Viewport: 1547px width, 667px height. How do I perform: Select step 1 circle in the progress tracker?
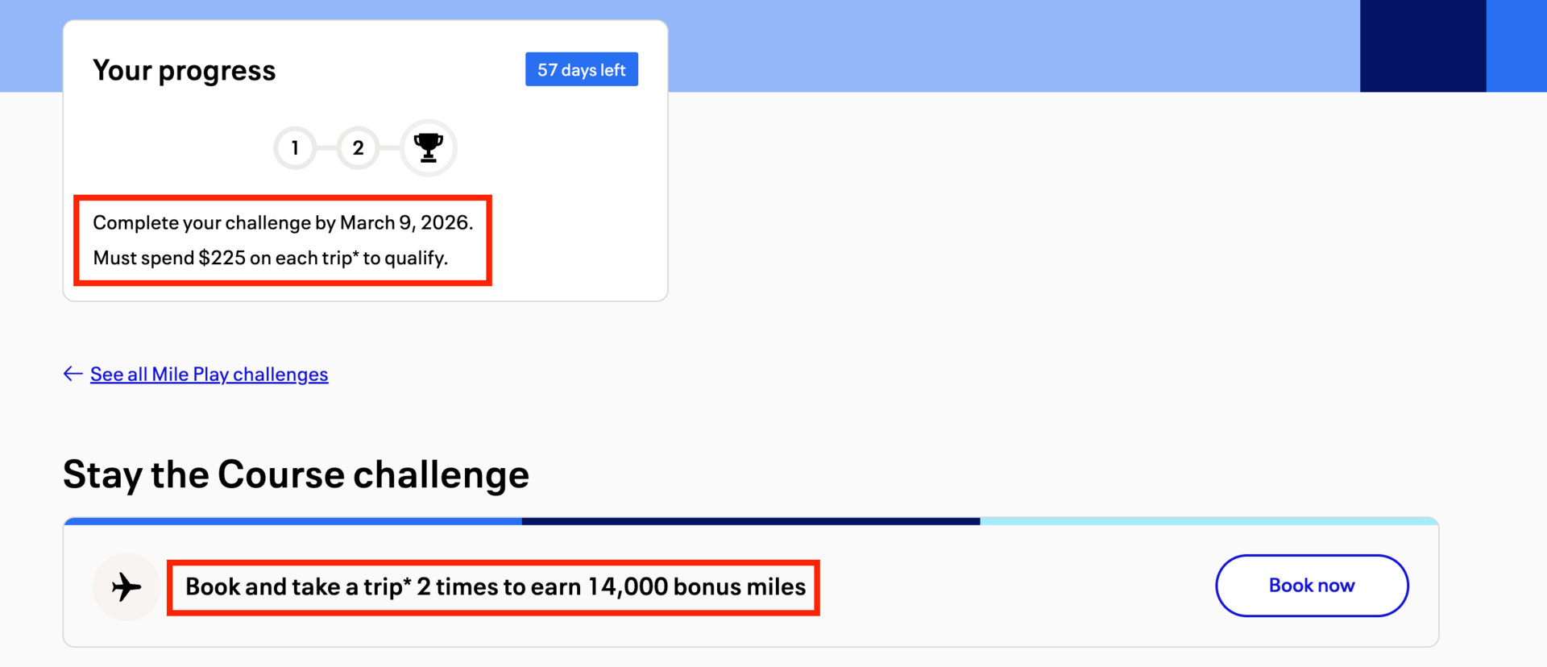click(x=295, y=147)
